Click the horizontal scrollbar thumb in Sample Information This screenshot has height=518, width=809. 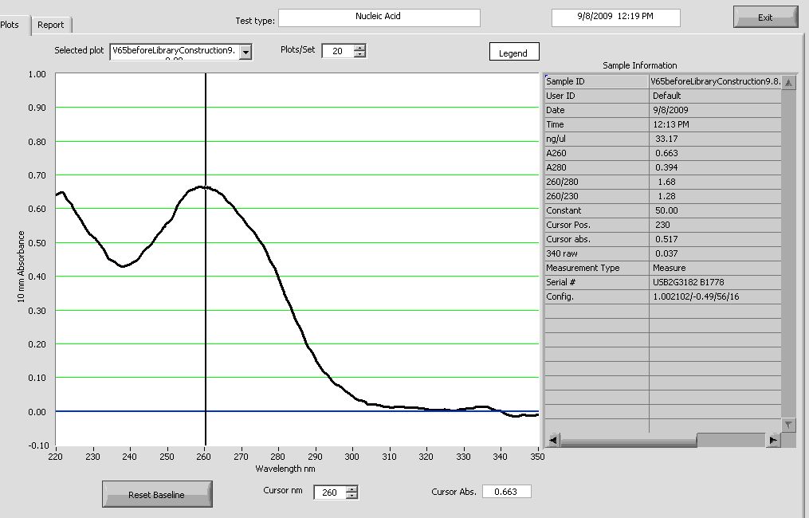click(628, 440)
